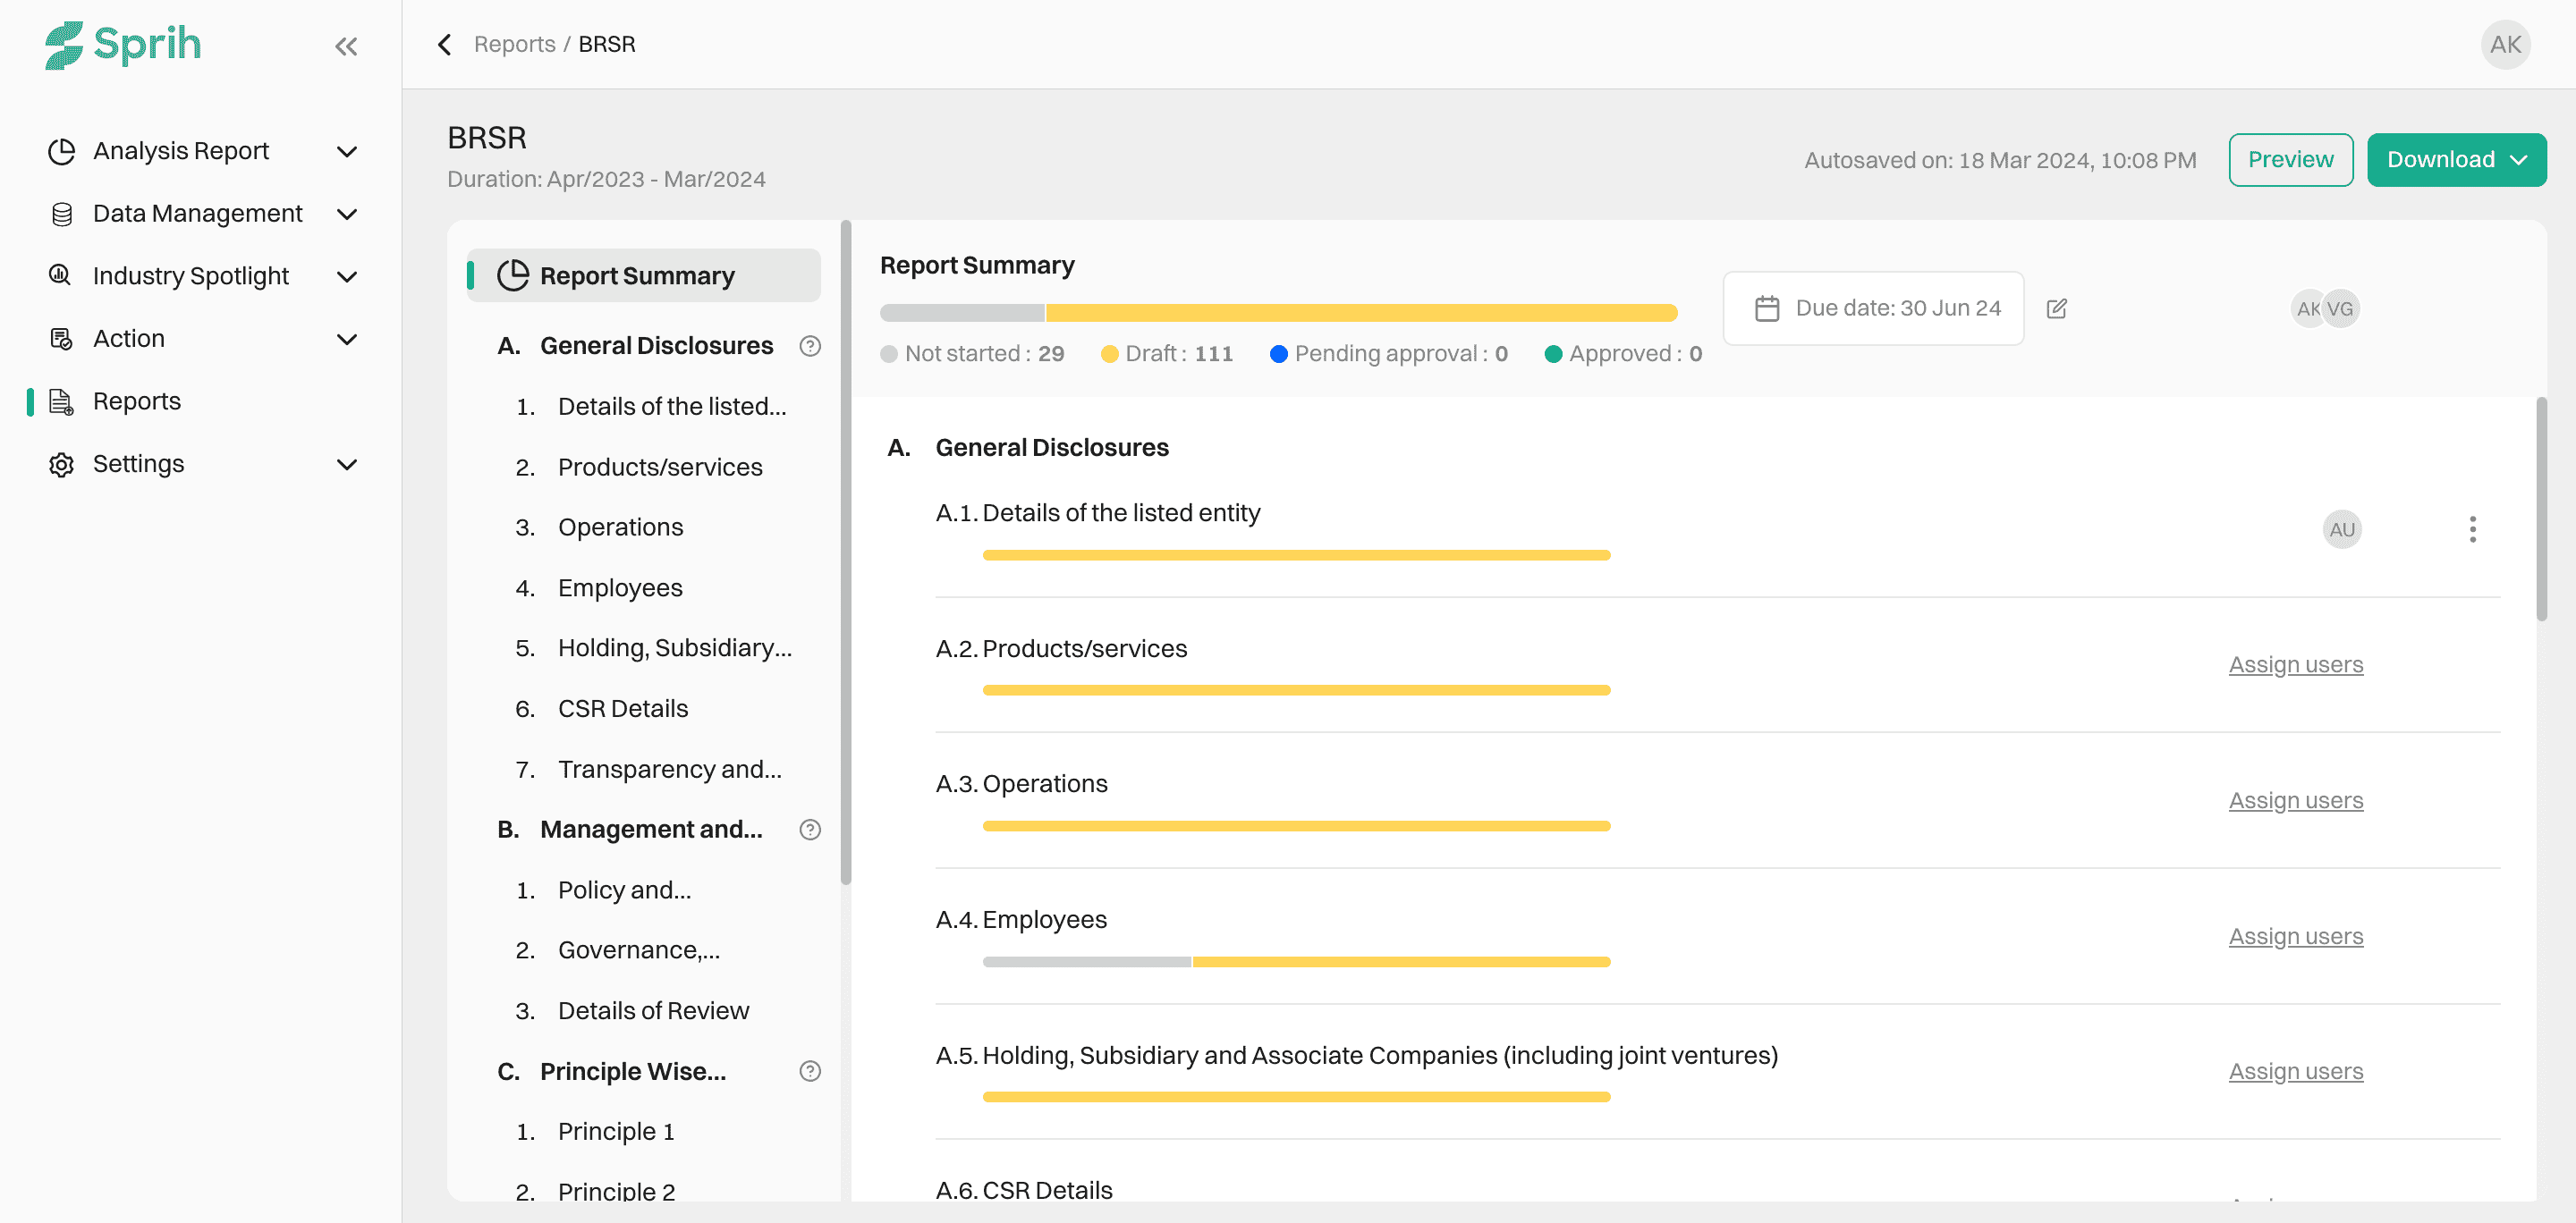2576x1223 pixels.
Task: Open help for Management and... section
Action: pos(810,830)
